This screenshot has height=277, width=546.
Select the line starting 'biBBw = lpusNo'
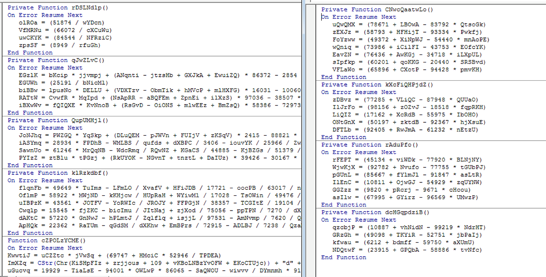point(160,90)
